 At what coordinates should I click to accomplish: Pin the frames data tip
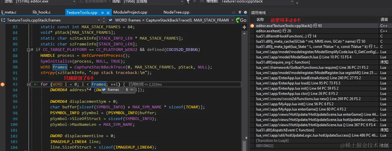pyautogui.click(x=131, y=90)
